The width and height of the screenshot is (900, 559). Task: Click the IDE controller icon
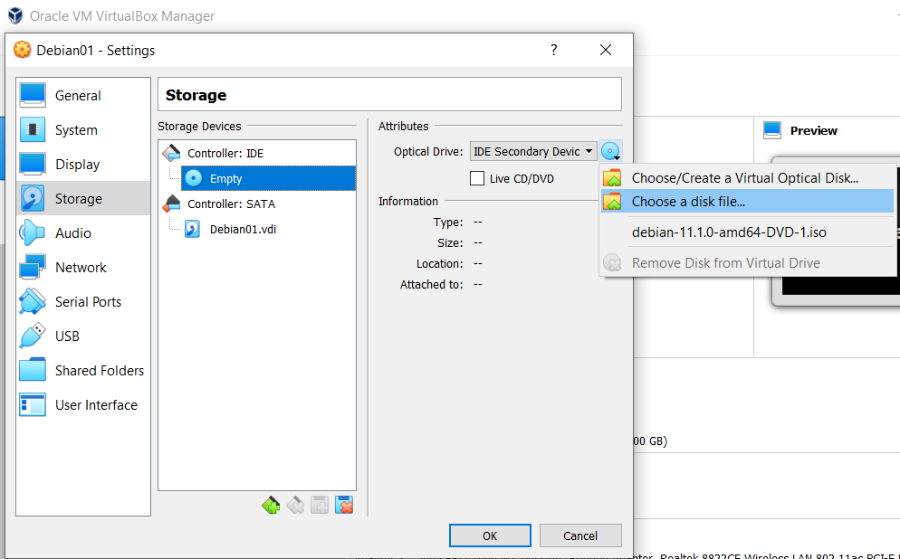coord(171,153)
